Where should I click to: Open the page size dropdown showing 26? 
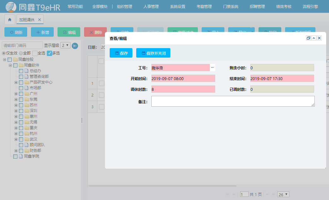click(x=283, y=194)
